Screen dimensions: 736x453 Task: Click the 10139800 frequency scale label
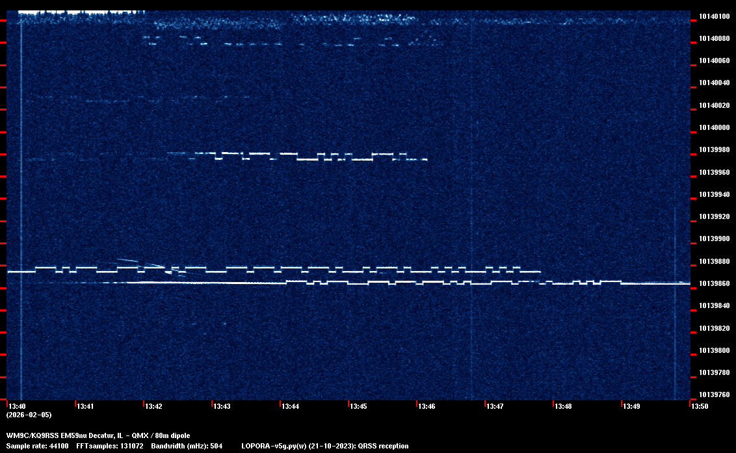click(714, 350)
